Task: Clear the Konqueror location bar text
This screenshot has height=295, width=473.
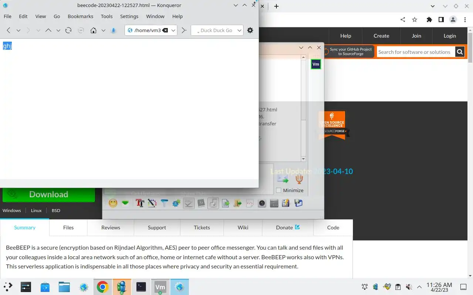Action: [x=165, y=30]
